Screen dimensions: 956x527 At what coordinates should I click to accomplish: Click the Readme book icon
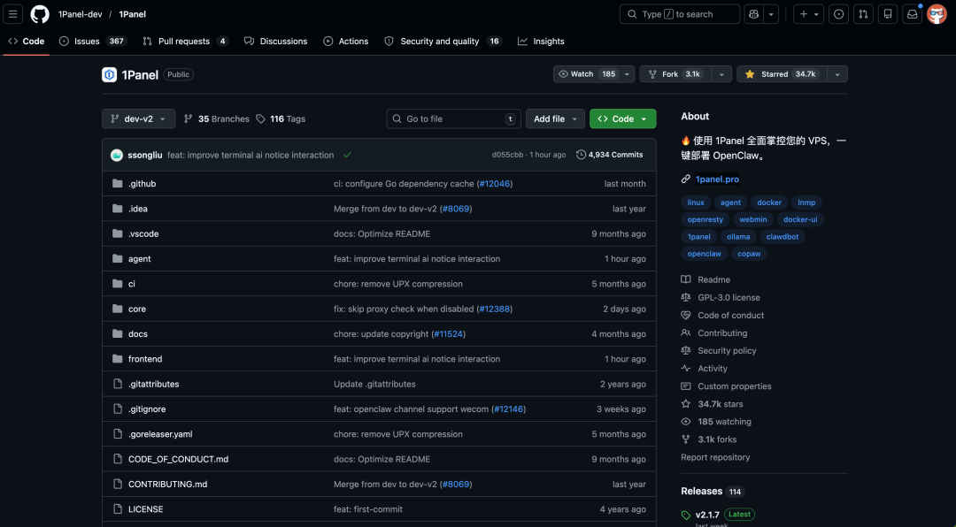coord(686,279)
